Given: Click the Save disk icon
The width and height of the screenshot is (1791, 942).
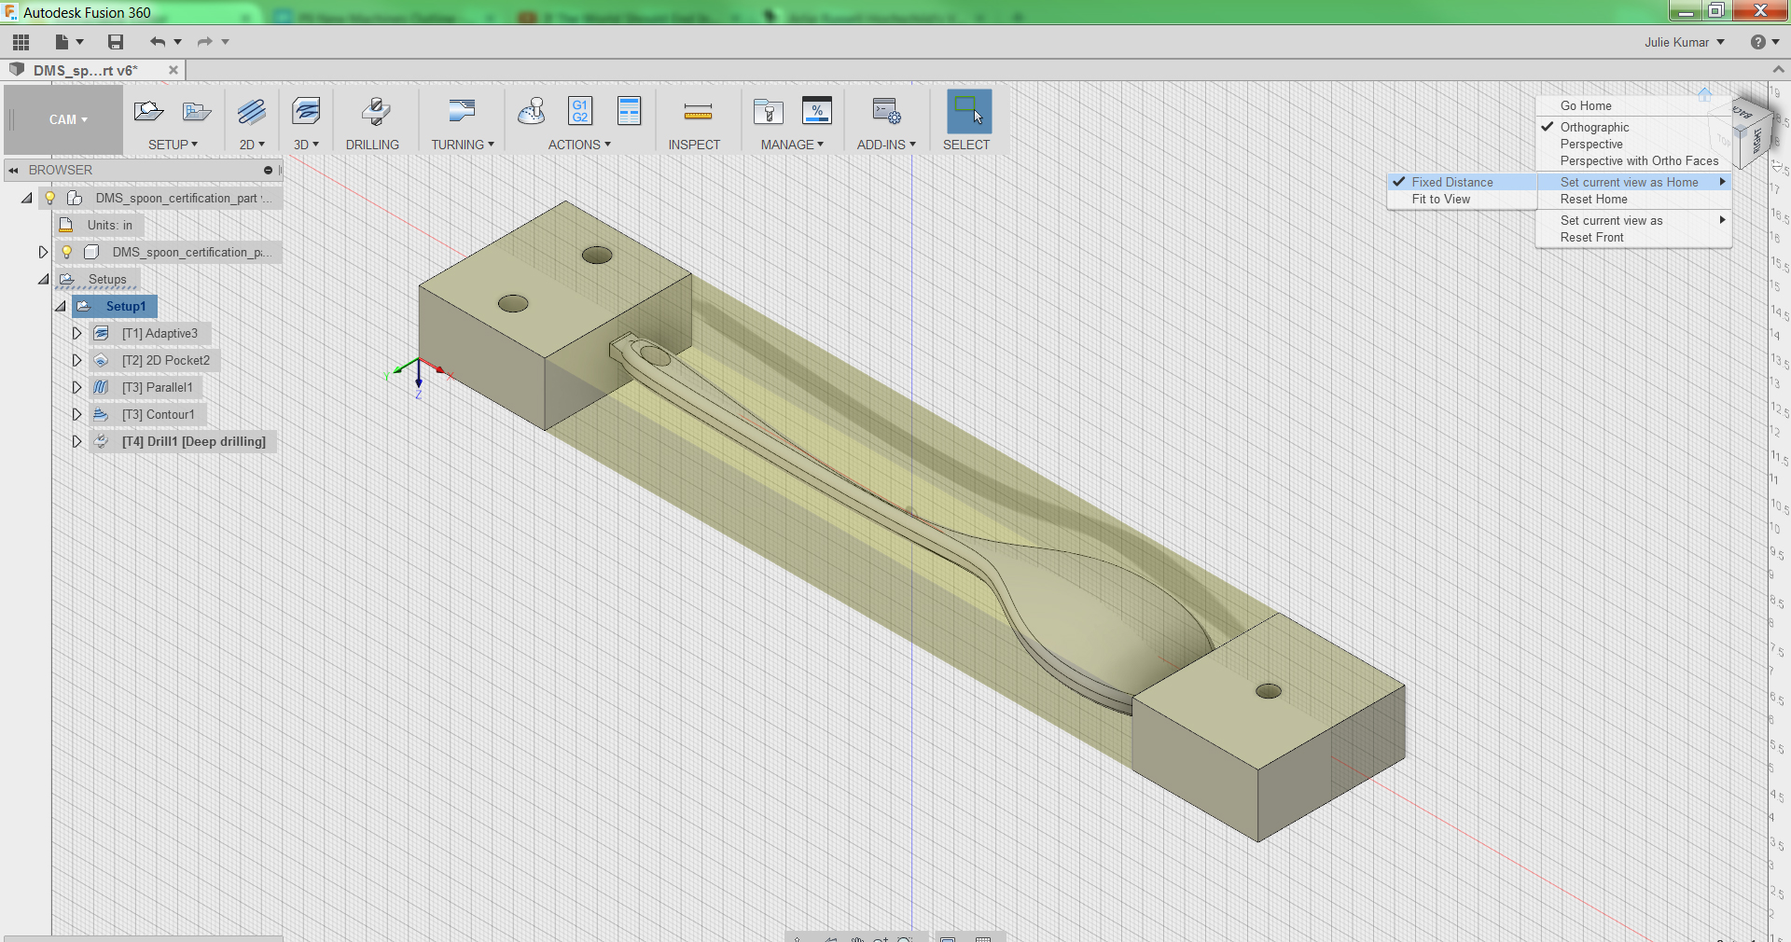Looking at the screenshot, I should pos(116,42).
